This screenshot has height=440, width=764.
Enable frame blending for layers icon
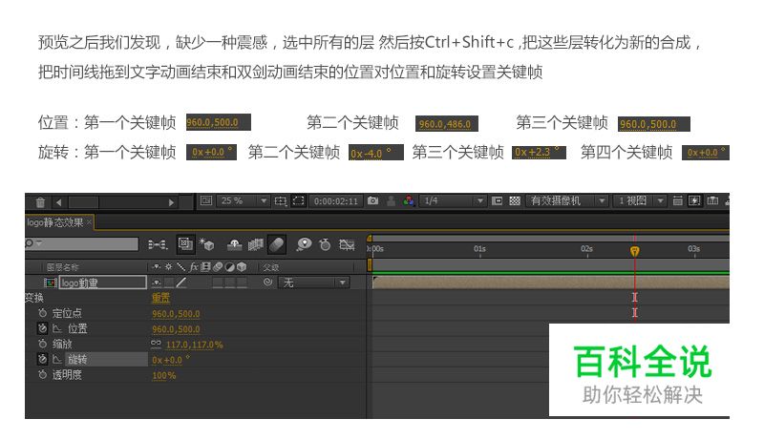click(x=255, y=244)
